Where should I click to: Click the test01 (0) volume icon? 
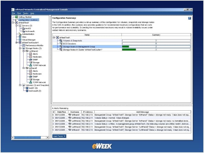click(27, 88)
